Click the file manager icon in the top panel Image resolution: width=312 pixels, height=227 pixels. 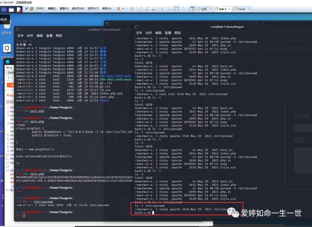pyautogui.click(x=11, y=9)
